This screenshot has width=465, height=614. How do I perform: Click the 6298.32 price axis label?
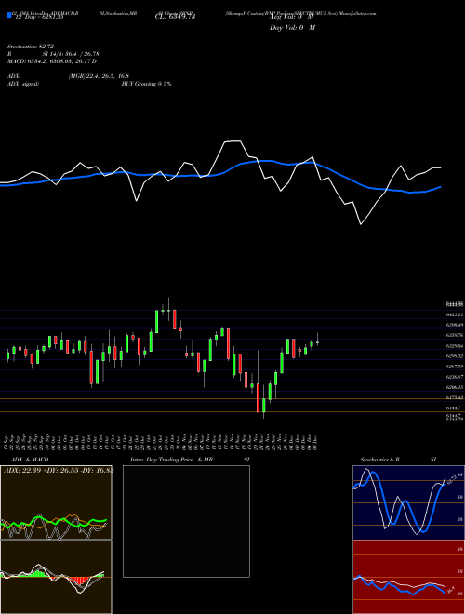455,356
